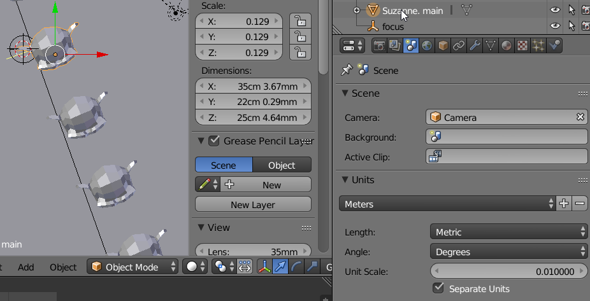Click Dimensions Y 22cm field
590x301 pixels.
253,102
